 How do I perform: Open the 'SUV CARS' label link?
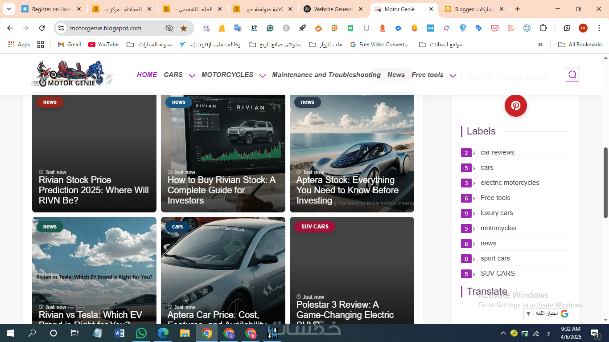[498, 273]
